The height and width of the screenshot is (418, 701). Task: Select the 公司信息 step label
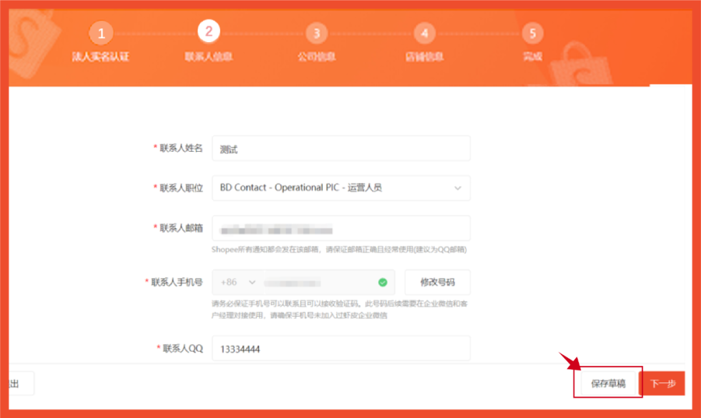(x=316, y=57)
